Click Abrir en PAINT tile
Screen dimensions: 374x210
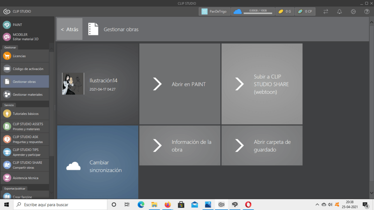180,84
